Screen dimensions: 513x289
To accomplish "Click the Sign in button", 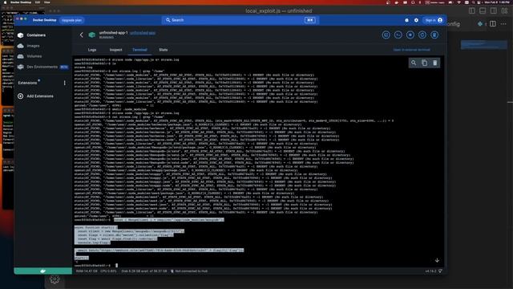I will (434, 20).
